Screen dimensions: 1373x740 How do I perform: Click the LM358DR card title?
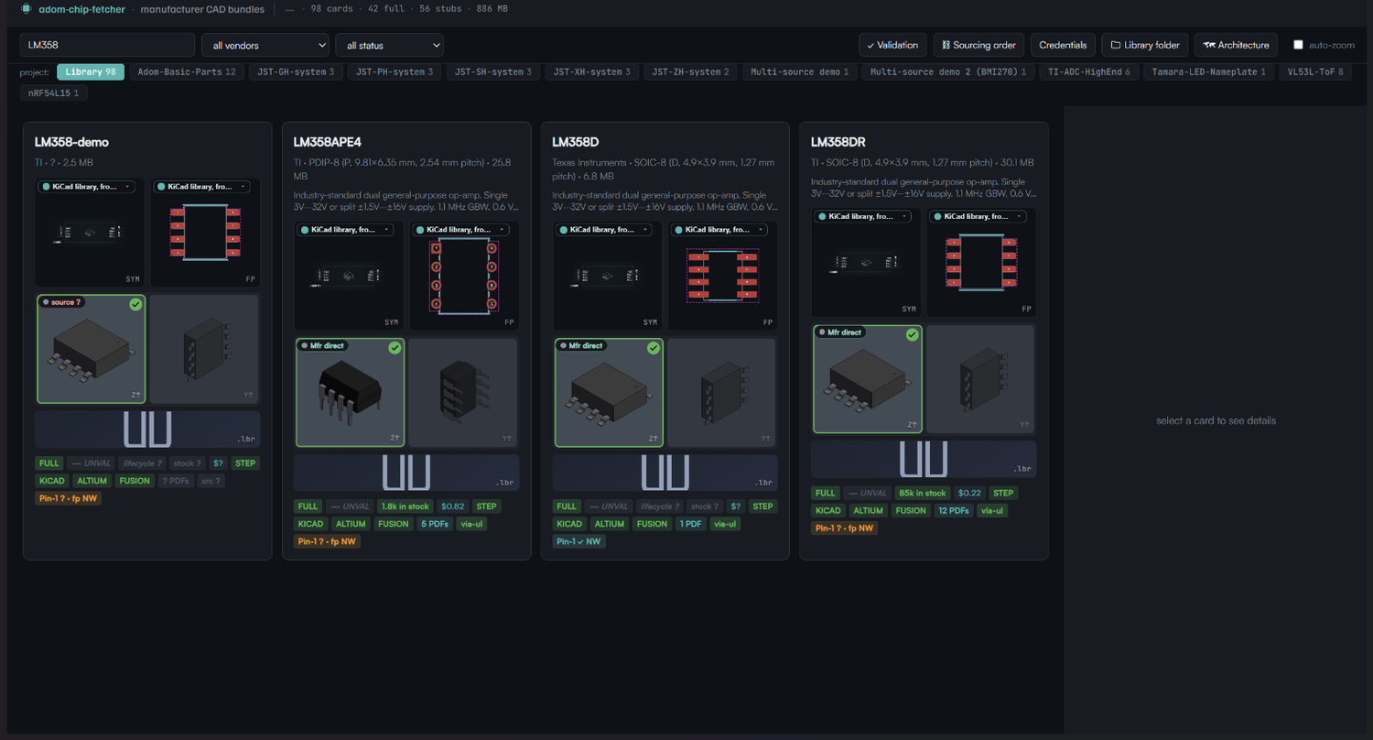pyautogui.click(x=838, y=142)
